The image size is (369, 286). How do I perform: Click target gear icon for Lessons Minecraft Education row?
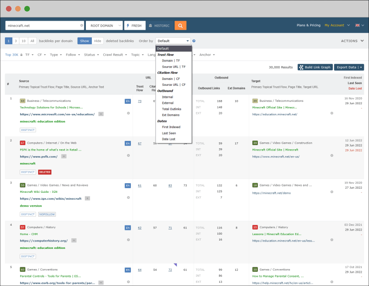[x=332, y=240]
